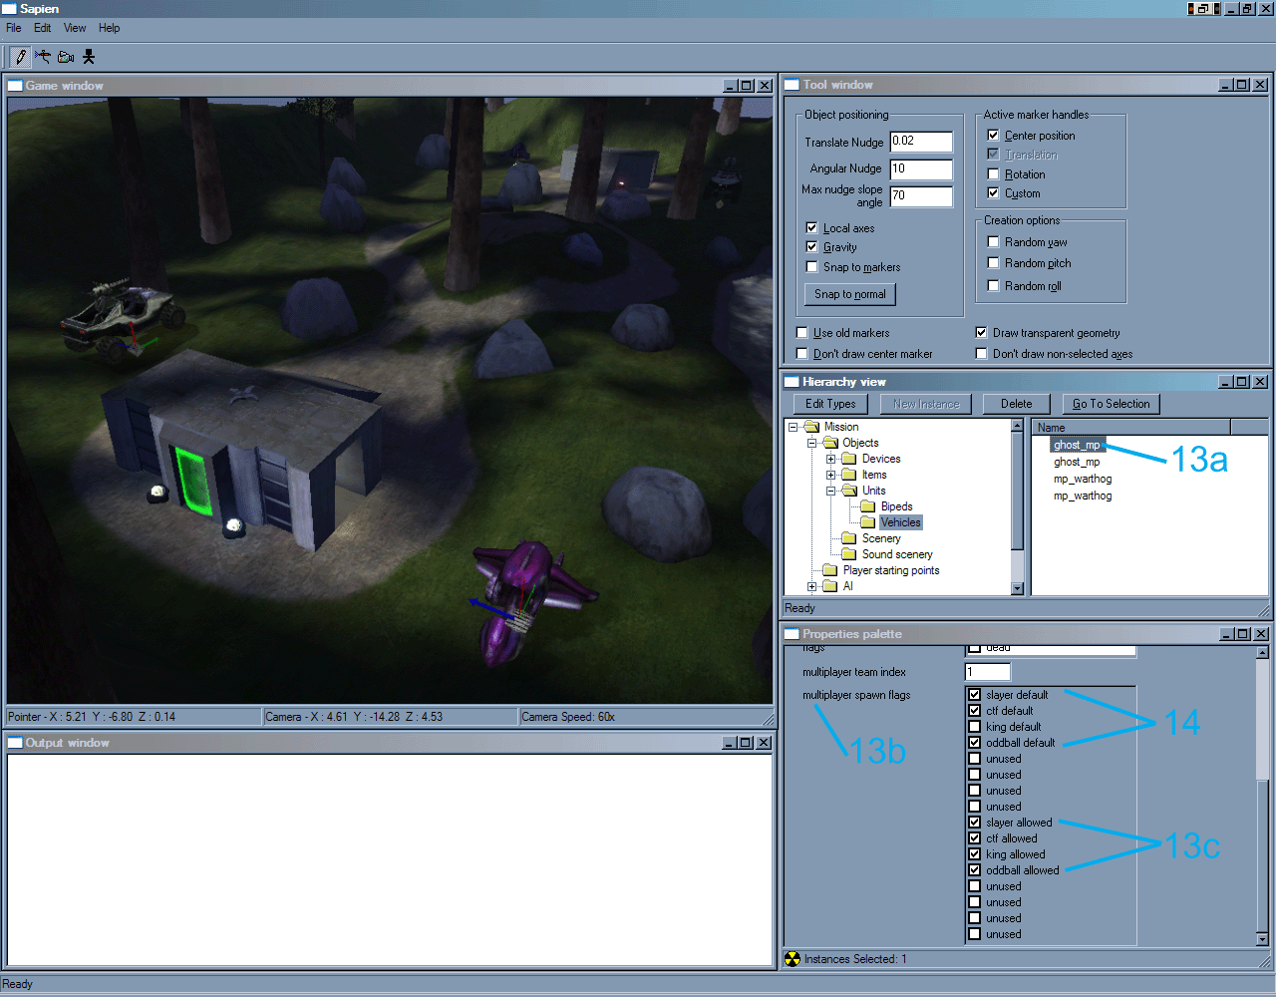This screenshot has height=997, width=1276.
Task: Click the Sapien application title icon
Action: (9, 9)
